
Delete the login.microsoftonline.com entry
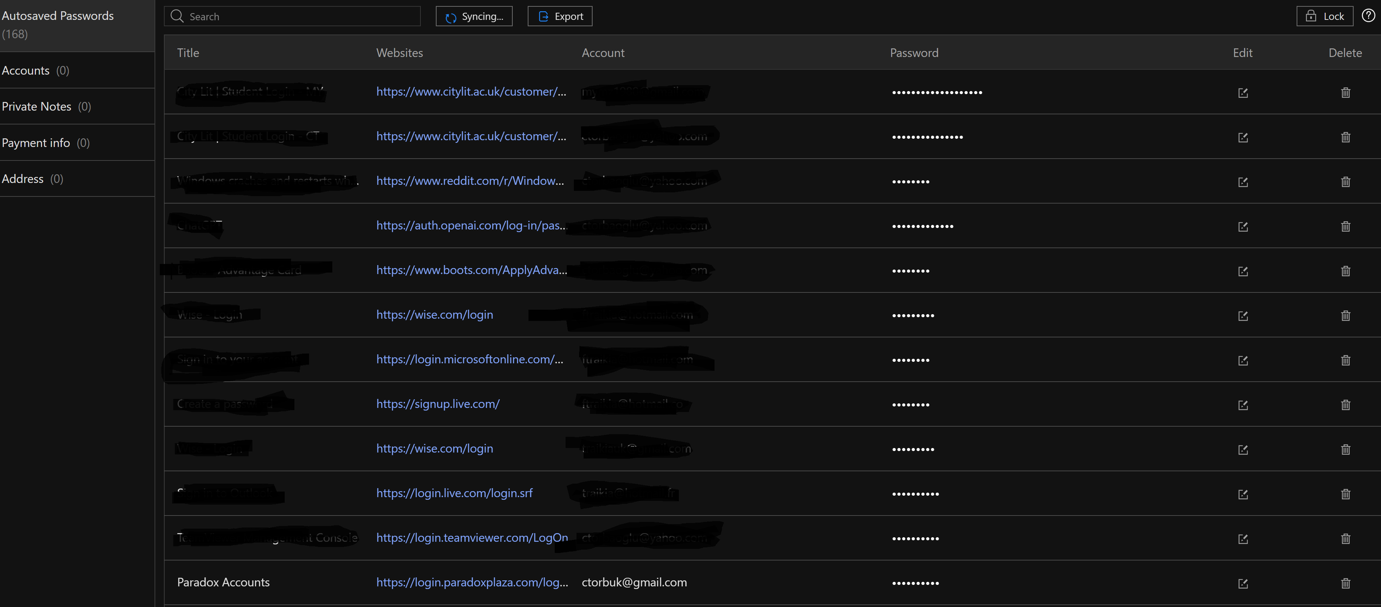1345,360
